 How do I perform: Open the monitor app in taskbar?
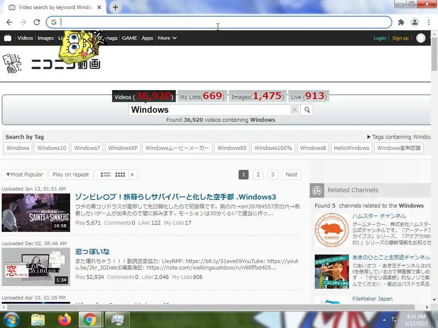(x=118, y=319)
